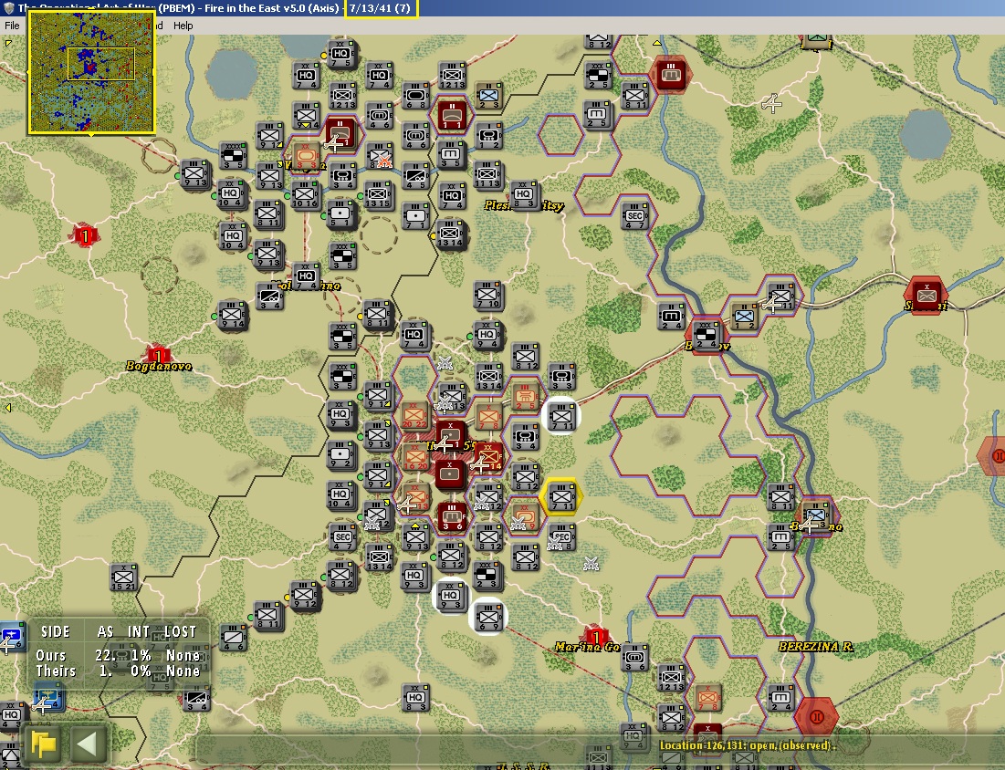1005x770 pixels.
Task: Select Soviet 1-1 battalion in red hex
Action: click(x=451, y=117)
